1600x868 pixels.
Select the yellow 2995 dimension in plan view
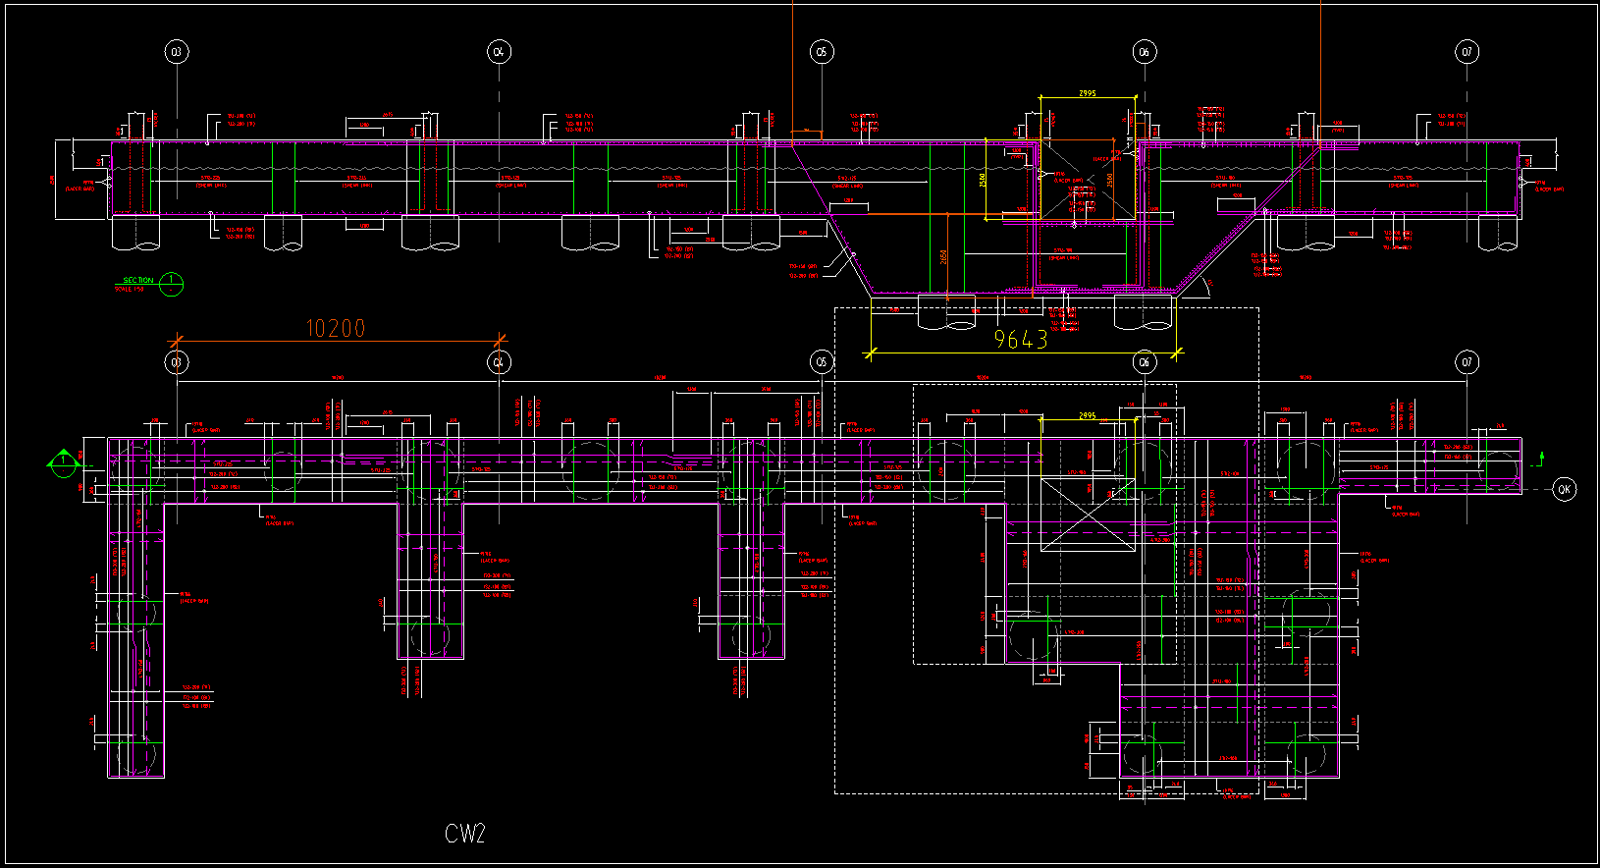1088,416
